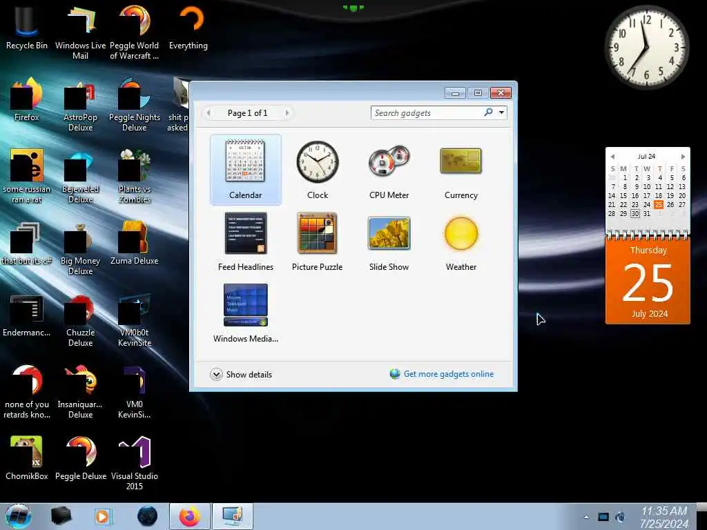
Task: Select the Firefox desktop shortcut
Action: click(27, 100)
